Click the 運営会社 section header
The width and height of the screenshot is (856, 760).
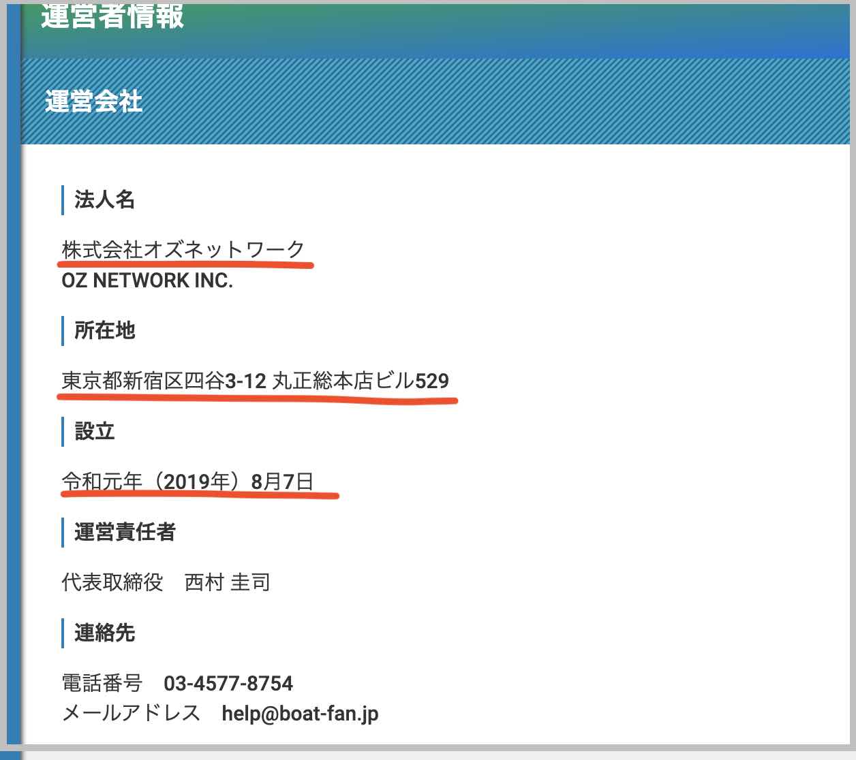tap(94, 102)
